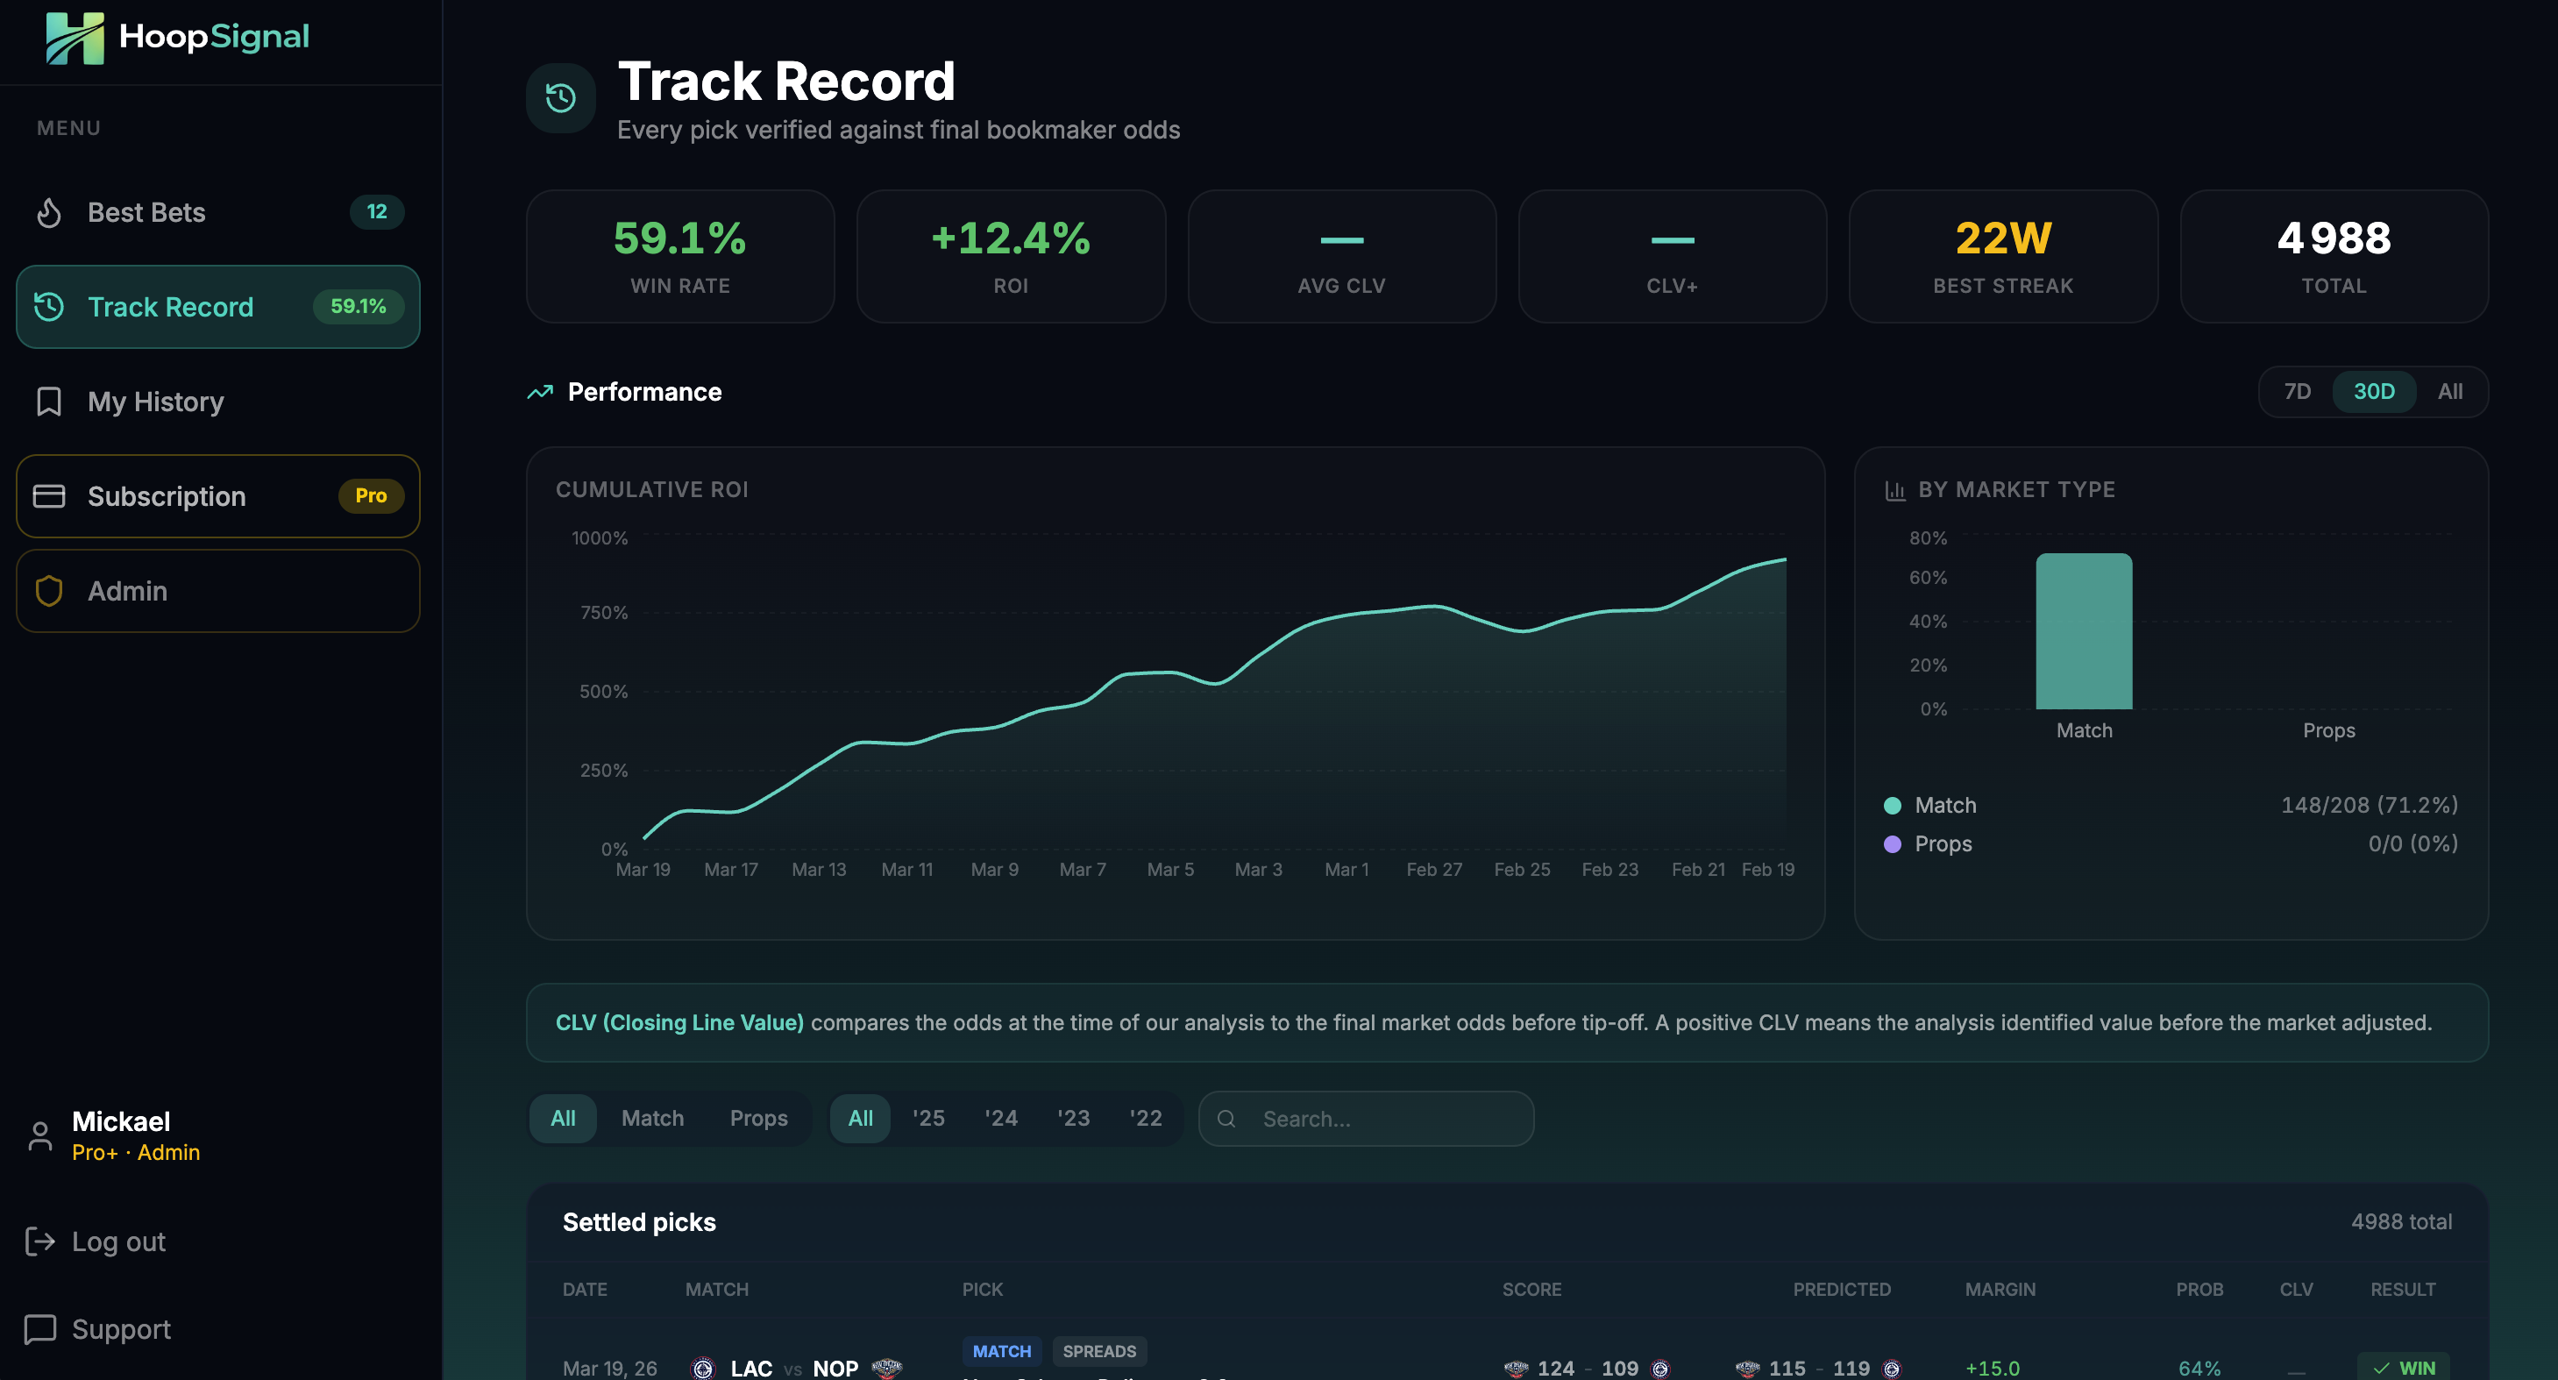Filter picks by the '23 season
The height and width of the screenshot is (1380, 2558).
pyautogui.click(x=1074, y=1119)
